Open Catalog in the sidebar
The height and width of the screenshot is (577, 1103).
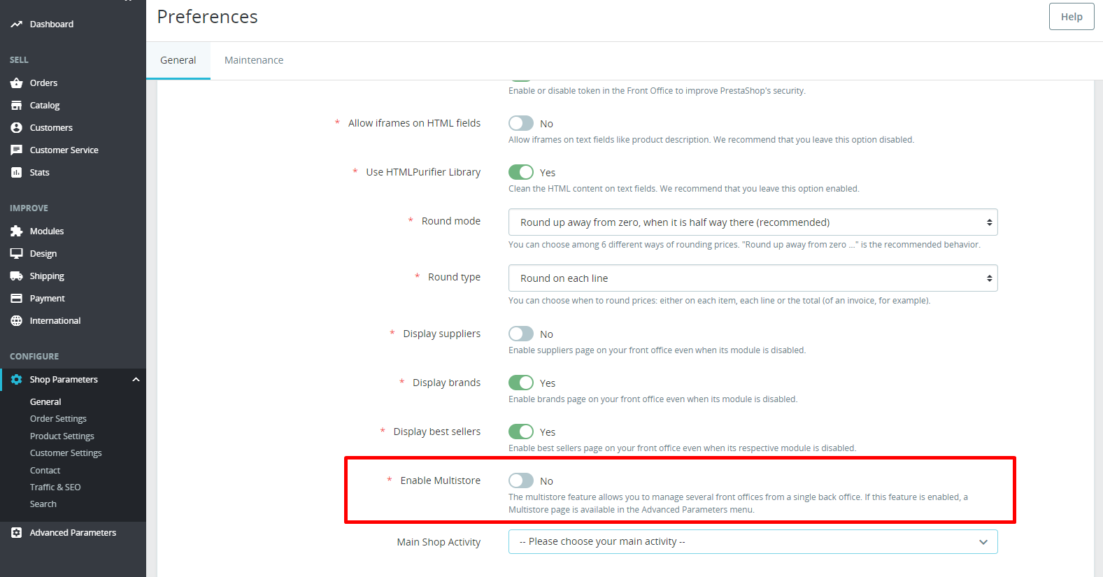pos(45,106)
